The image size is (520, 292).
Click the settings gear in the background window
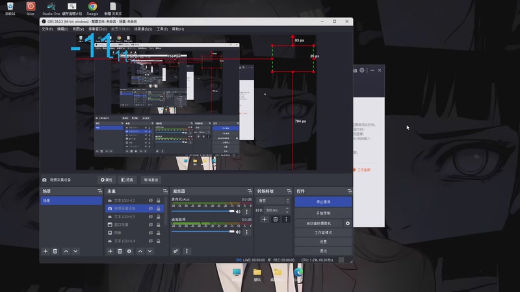[x=362, y=70]
